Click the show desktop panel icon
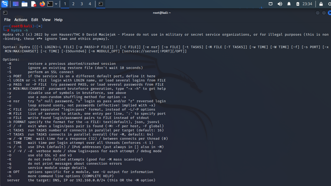Viewport: 331px width, 186px height. (x=16, y=4)
